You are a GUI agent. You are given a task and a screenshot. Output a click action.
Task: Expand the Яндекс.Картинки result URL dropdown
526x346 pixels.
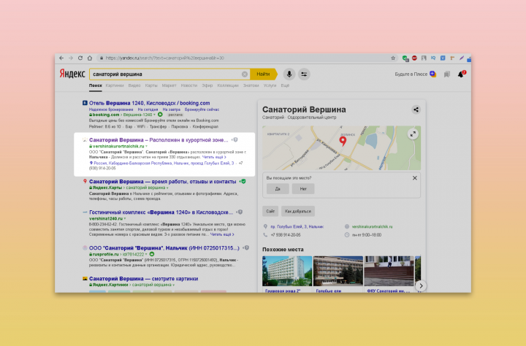point(173,285)
